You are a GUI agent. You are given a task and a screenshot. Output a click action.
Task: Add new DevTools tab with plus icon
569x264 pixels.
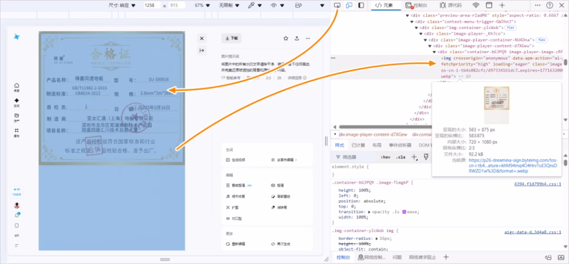pyautogui.click(x=502, y=5)
